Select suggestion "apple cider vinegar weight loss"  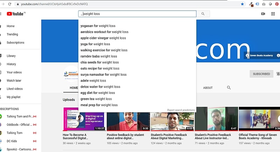pos(103,38)
